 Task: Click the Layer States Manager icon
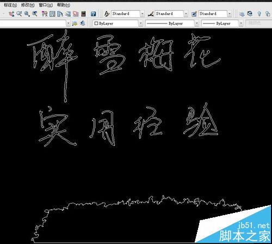click(250, 14)
